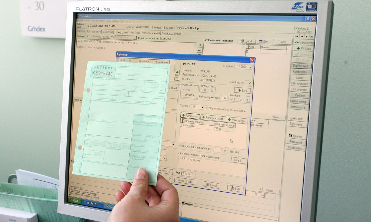
Task: Close the dialog with the Sule button
Action: pos(235,189)
